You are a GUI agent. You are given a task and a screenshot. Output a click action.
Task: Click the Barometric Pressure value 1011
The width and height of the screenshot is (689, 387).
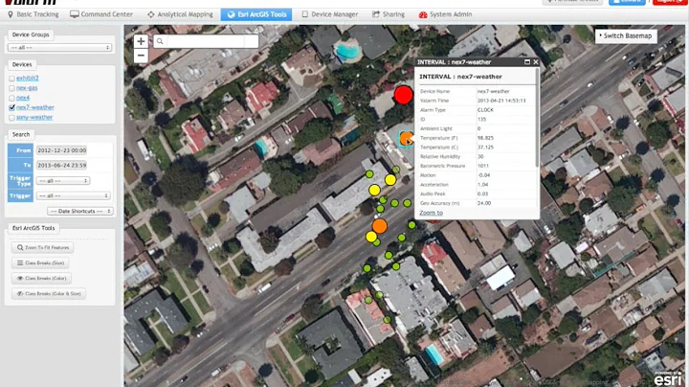point(482,167)
